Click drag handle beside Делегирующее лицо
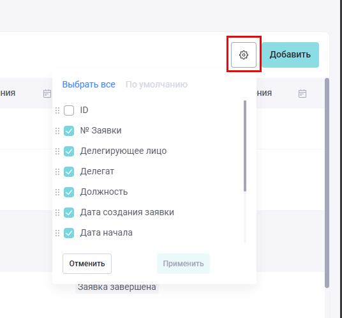 (x=57, y=151)
